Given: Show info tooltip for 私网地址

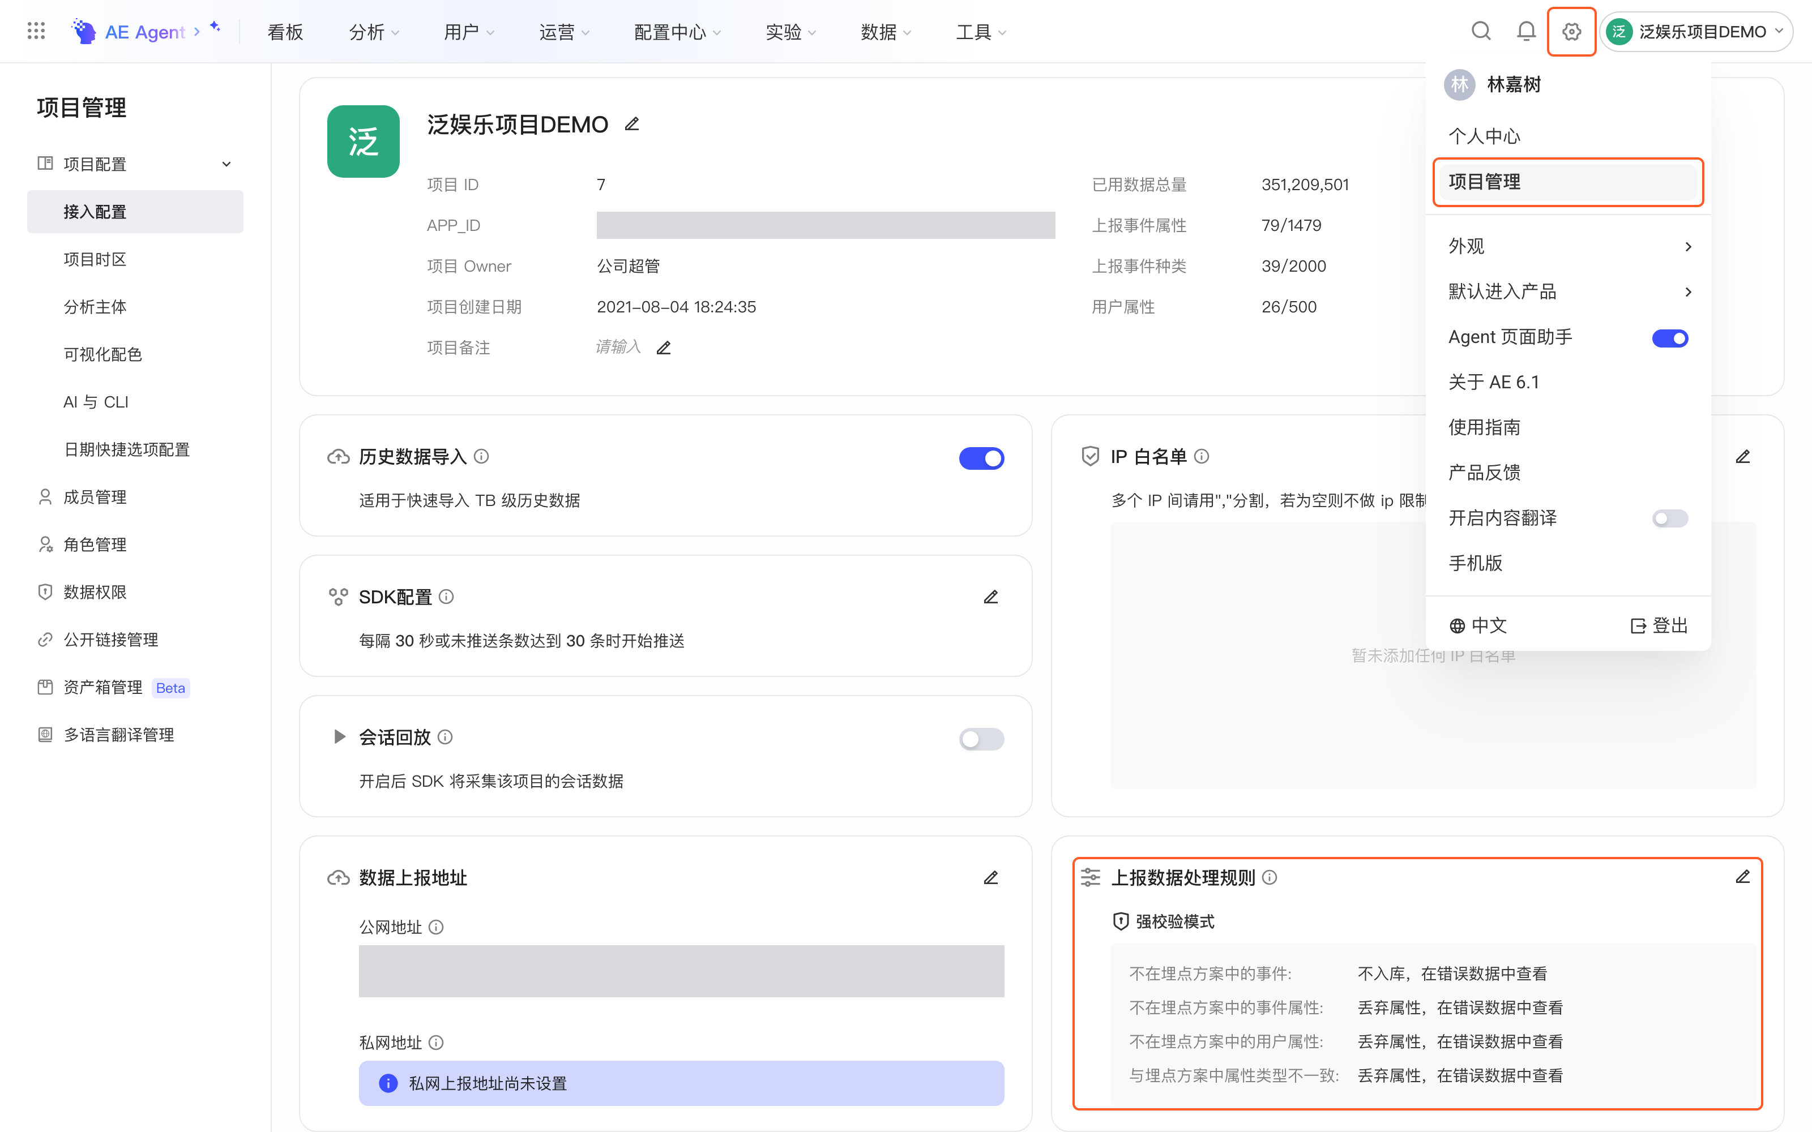Looking at the screenshot, I should pyautogui.click(x=436, y=1042).
